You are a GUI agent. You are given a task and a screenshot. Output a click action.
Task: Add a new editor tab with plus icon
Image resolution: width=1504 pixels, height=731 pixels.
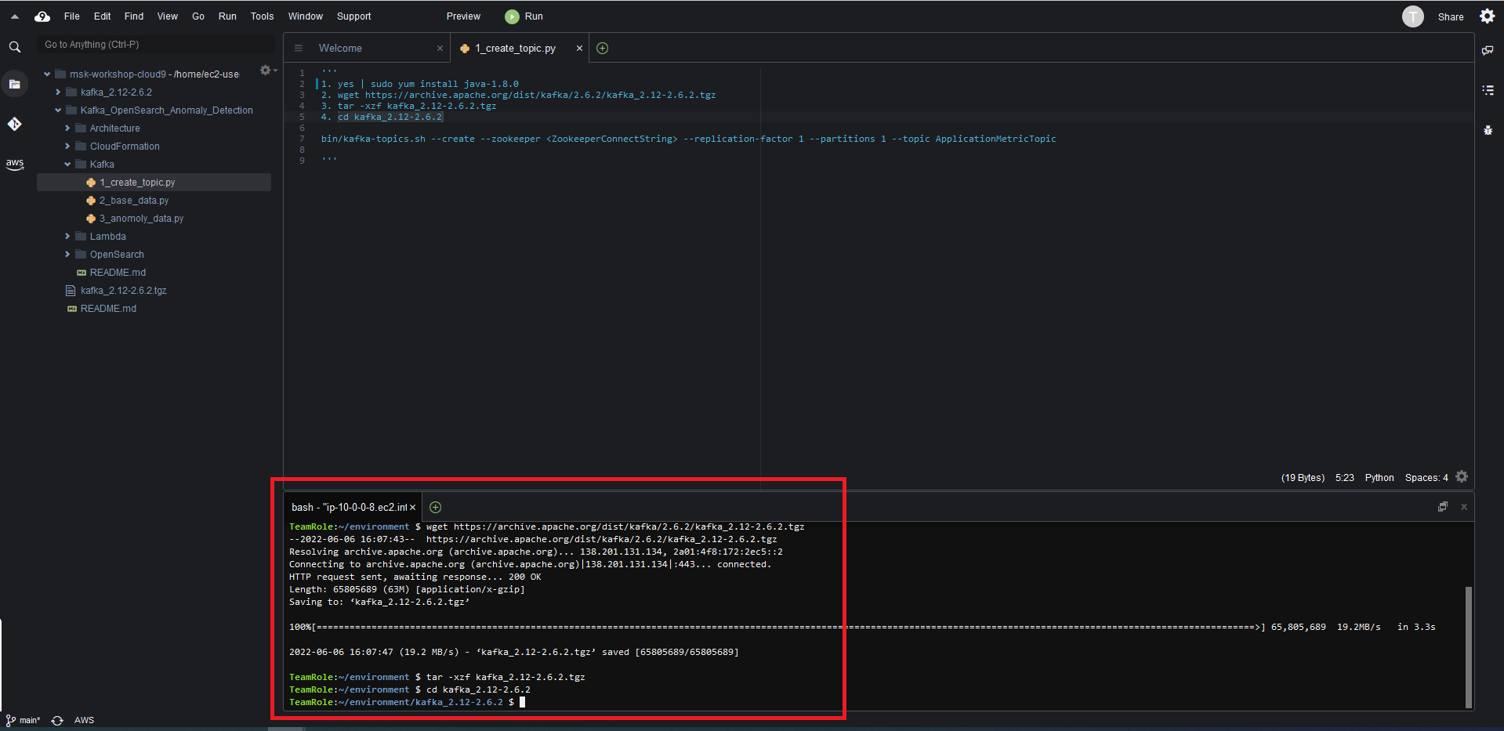(x=602, y=49)
